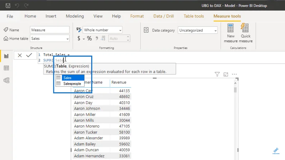Click revenue value 33081
This screenshot has width=285, height=160.
pos(124,156)
